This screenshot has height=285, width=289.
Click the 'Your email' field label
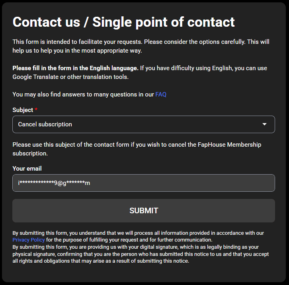coord(27,169)
